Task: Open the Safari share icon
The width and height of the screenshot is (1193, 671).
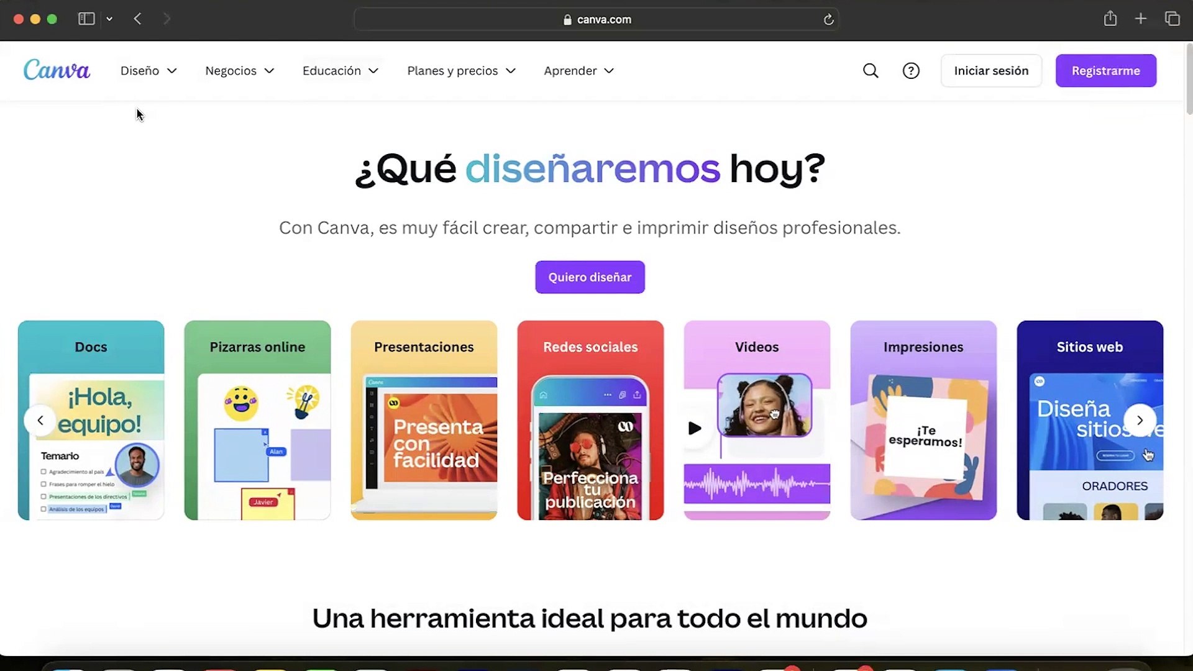Action: [1110, 19]
